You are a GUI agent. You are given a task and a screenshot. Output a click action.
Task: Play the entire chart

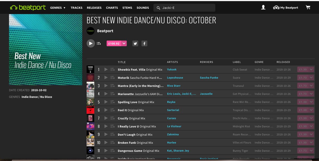[91, 43]
